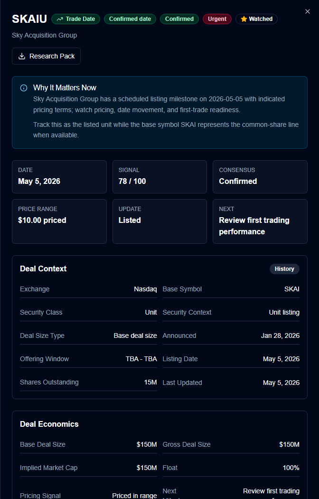Download the Research Pack
The height and width of the screenshot is (499, 319).
click(46, 56)
